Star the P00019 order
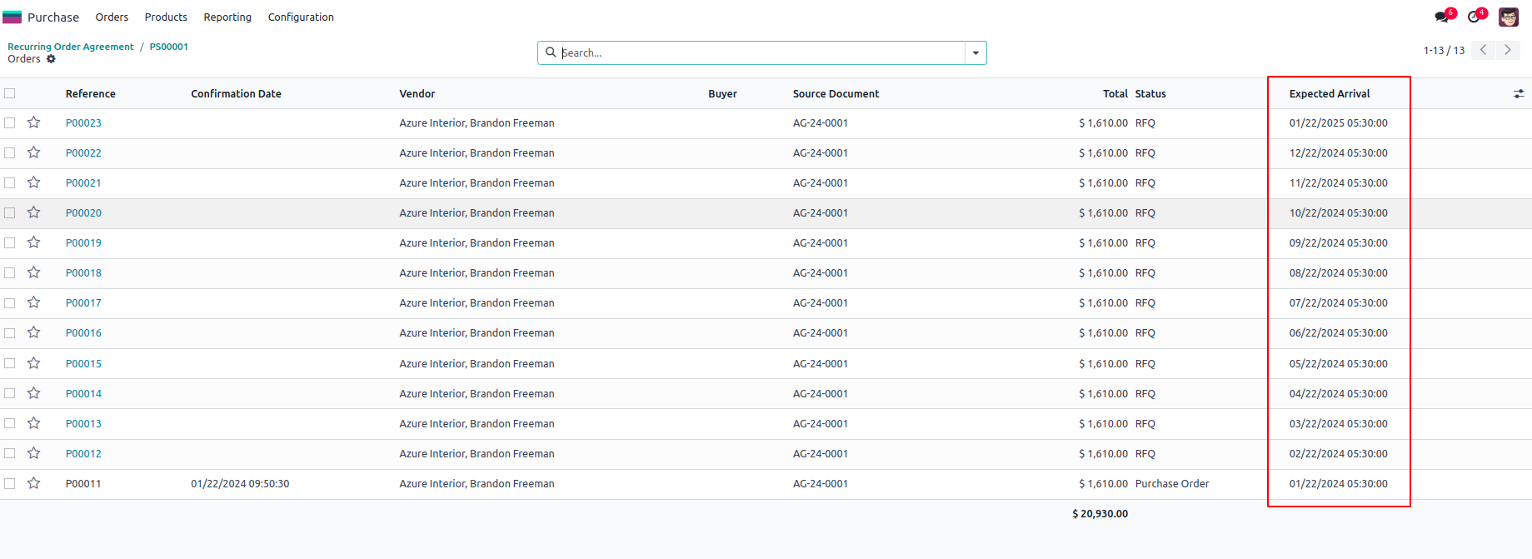Image resolution: width=1532 pixels, height=559 pixels. [33, 242]
